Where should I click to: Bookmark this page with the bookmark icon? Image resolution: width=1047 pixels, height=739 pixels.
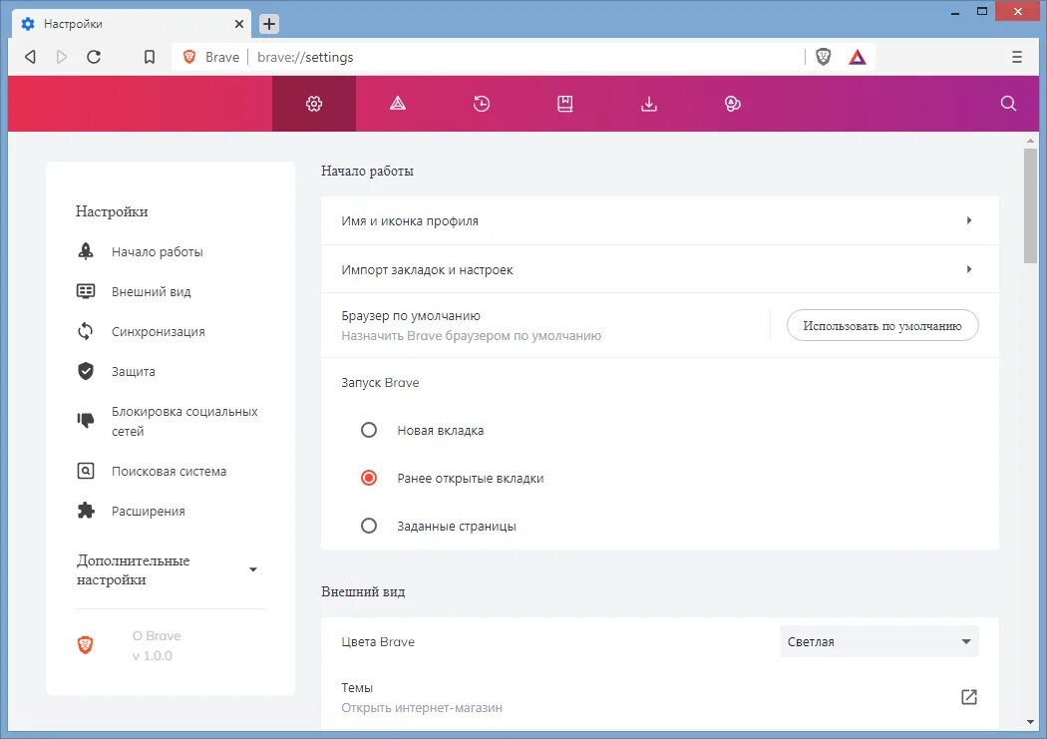tap(150, 58)
